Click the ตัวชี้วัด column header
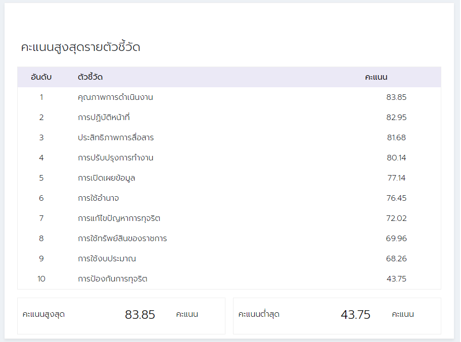The image size is (461, 342). 90,77
